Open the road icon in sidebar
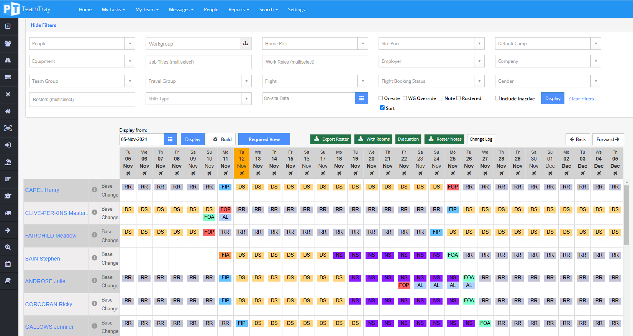 point(8,60)
